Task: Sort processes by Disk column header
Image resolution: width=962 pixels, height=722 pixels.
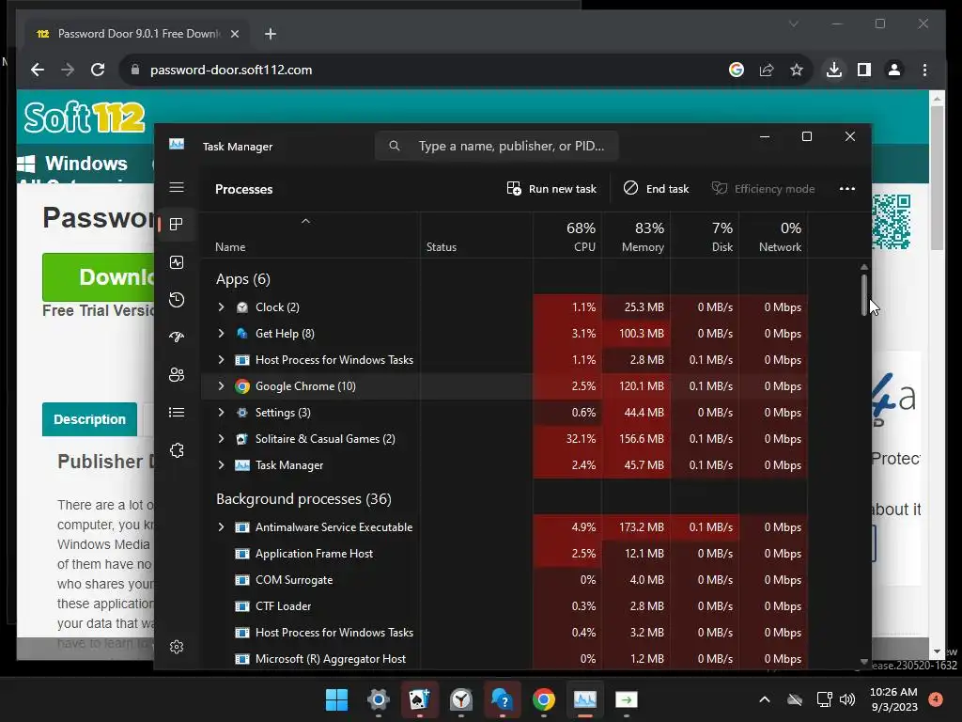Action: coord(705,236)
